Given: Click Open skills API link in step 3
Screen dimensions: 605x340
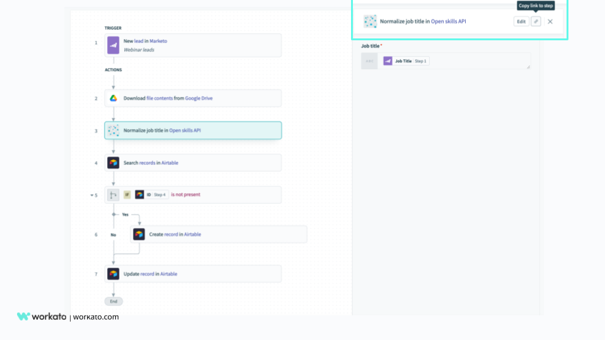Looking at the screenshot, I should [185, 130].
